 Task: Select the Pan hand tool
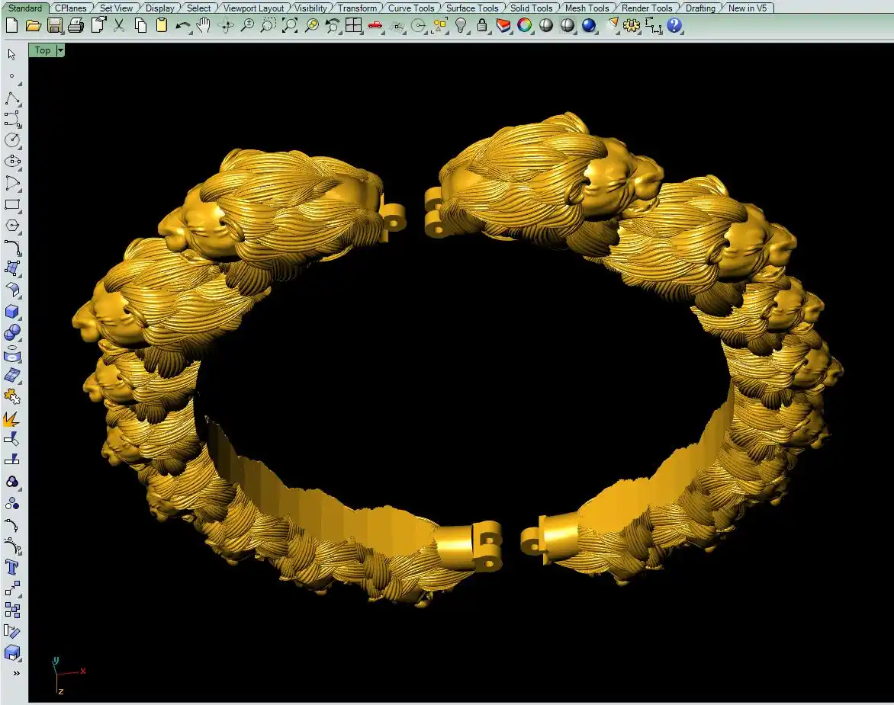[204, 25]
